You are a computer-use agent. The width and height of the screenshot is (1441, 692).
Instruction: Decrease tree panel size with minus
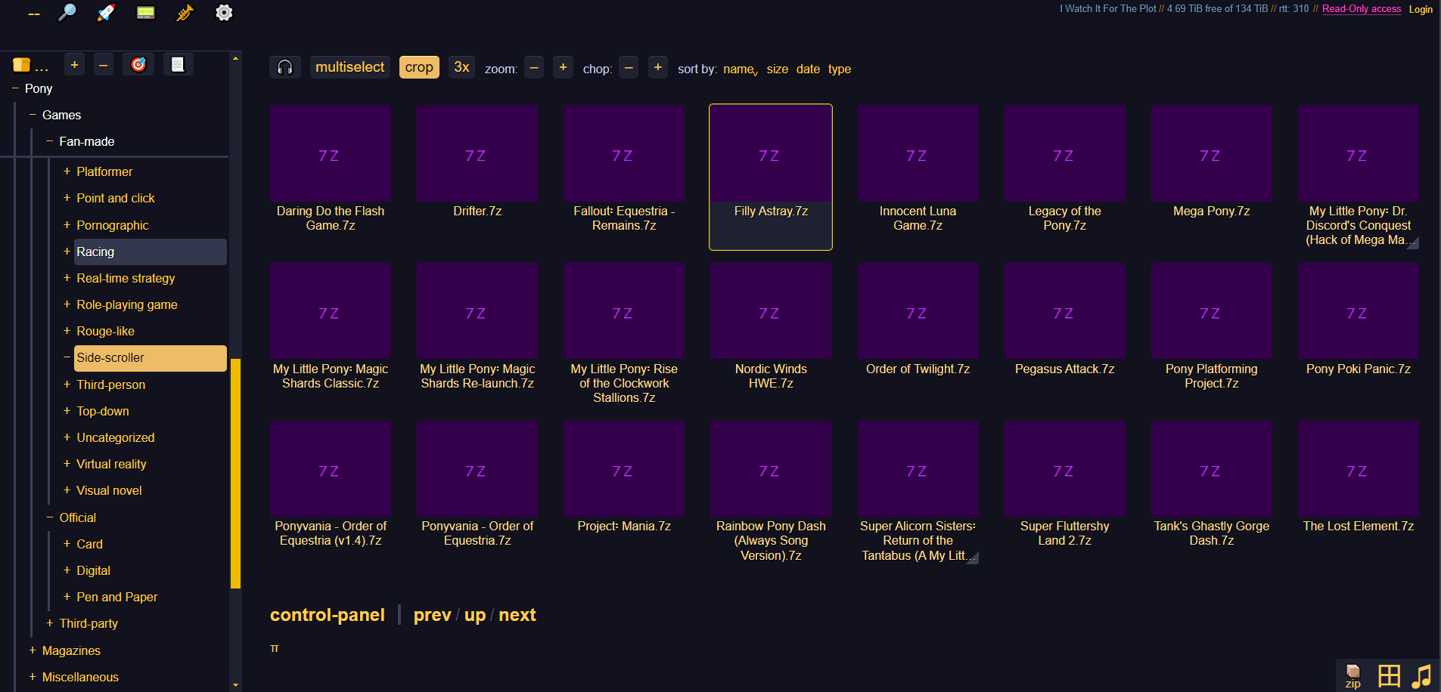coord(104,65)
